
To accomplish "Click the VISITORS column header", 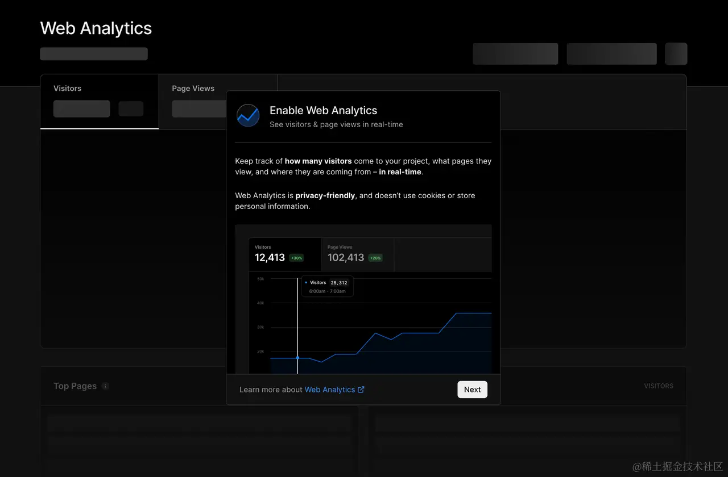I will (659, 386).
